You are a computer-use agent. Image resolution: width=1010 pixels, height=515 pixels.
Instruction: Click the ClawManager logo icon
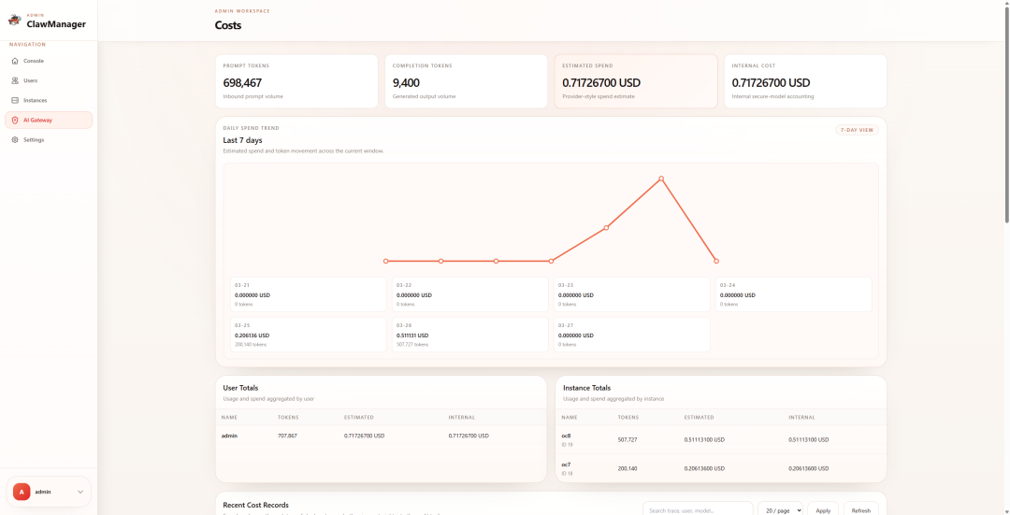click(x=14, y=20)
